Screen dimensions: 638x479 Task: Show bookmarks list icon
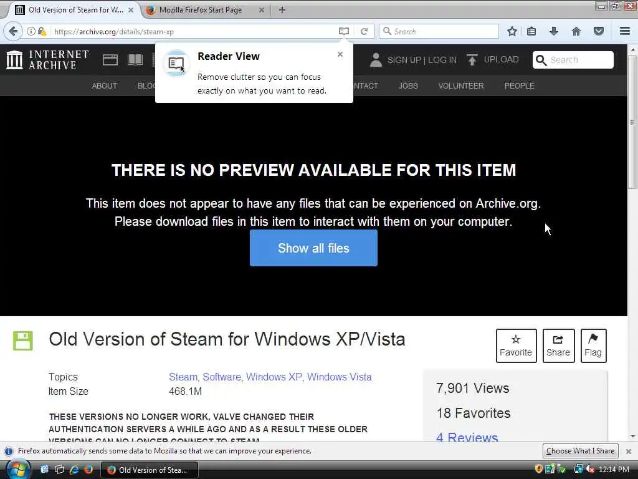coord(531,31)
